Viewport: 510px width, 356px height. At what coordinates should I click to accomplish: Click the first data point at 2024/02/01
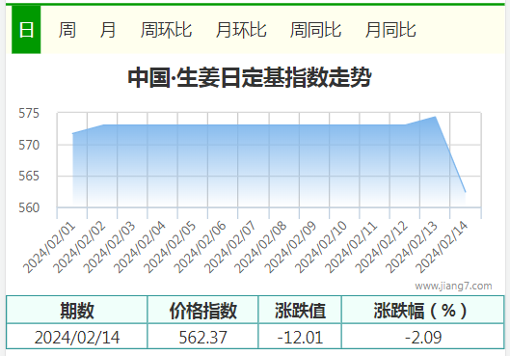pyautogui.click(x=72, y=133)
